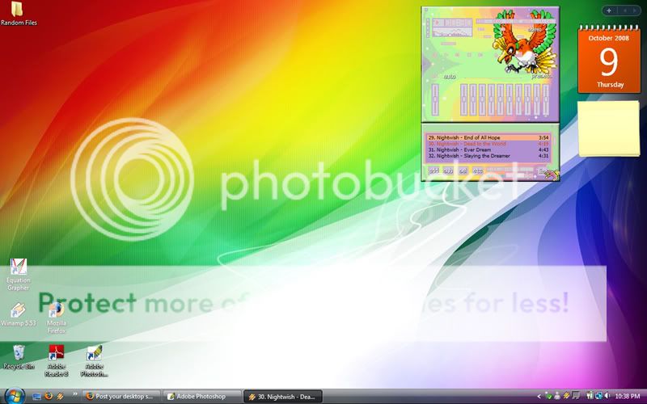Click the Winamp equalizer preamp slider

tap(435, 99)
